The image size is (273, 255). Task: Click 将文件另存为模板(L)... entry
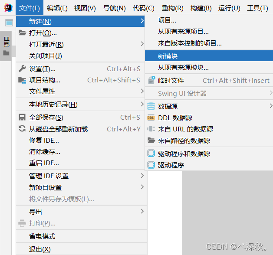81,199
